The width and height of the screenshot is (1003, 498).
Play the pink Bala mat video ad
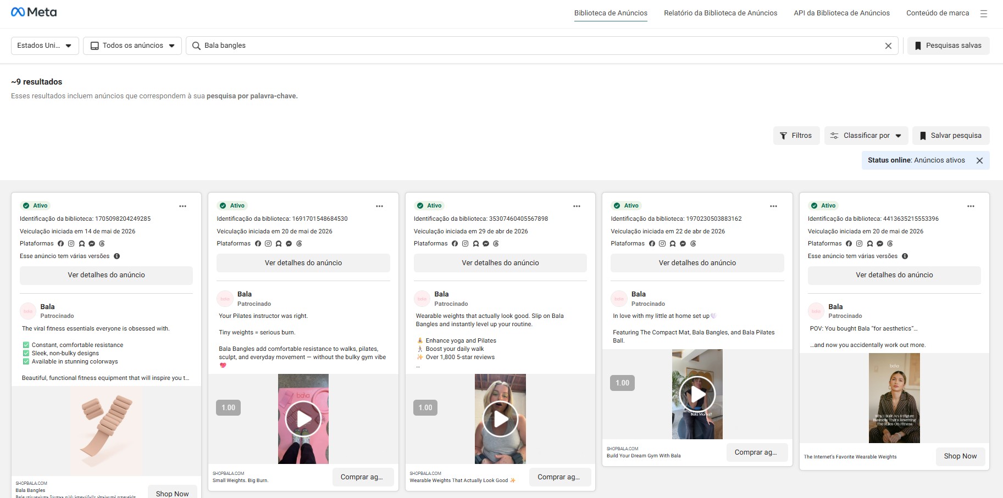(303, 419)
